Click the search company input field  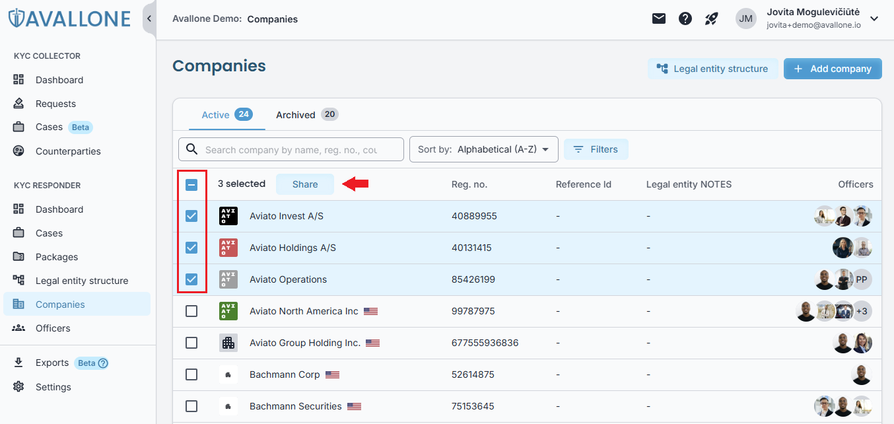[291, 149]
